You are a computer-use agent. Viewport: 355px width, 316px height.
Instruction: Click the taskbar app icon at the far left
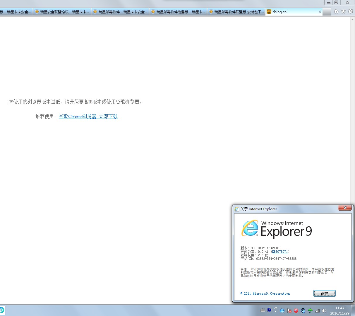(2, 310)
